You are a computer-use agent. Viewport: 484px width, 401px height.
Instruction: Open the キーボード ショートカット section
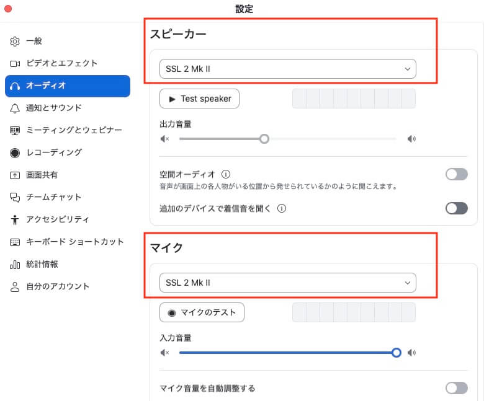click(74, 242)
